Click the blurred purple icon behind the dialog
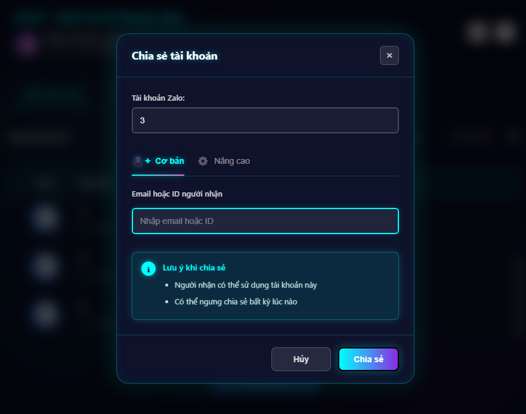 pos(28,43)
